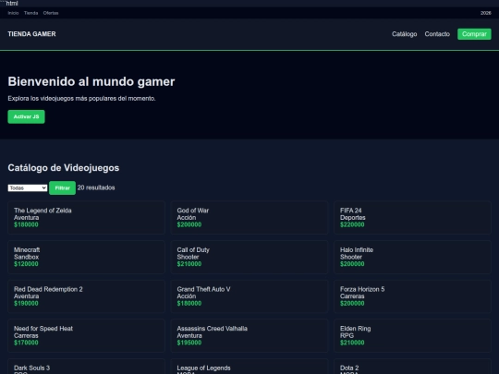This screenshot has width=499, height=374.
Task: Click the Activar JS button
Action: (26, 116)
